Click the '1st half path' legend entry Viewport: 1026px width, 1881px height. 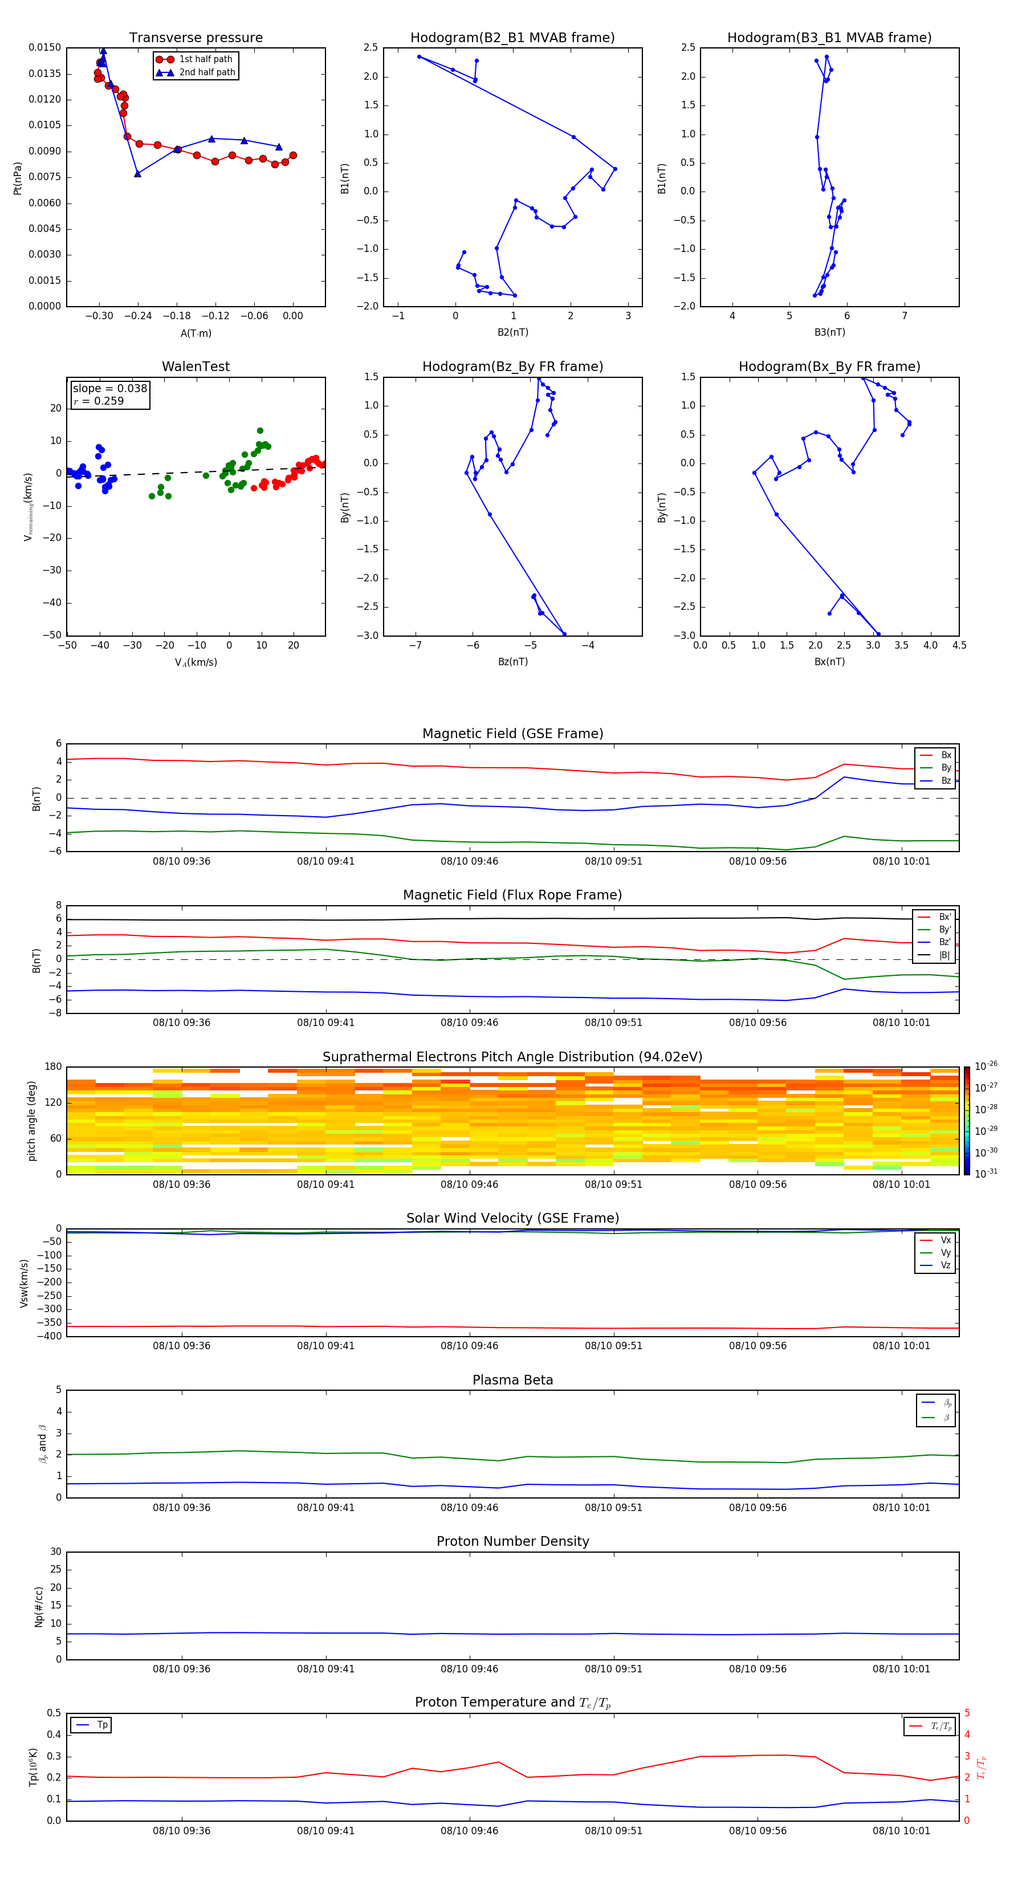[195, 59]
